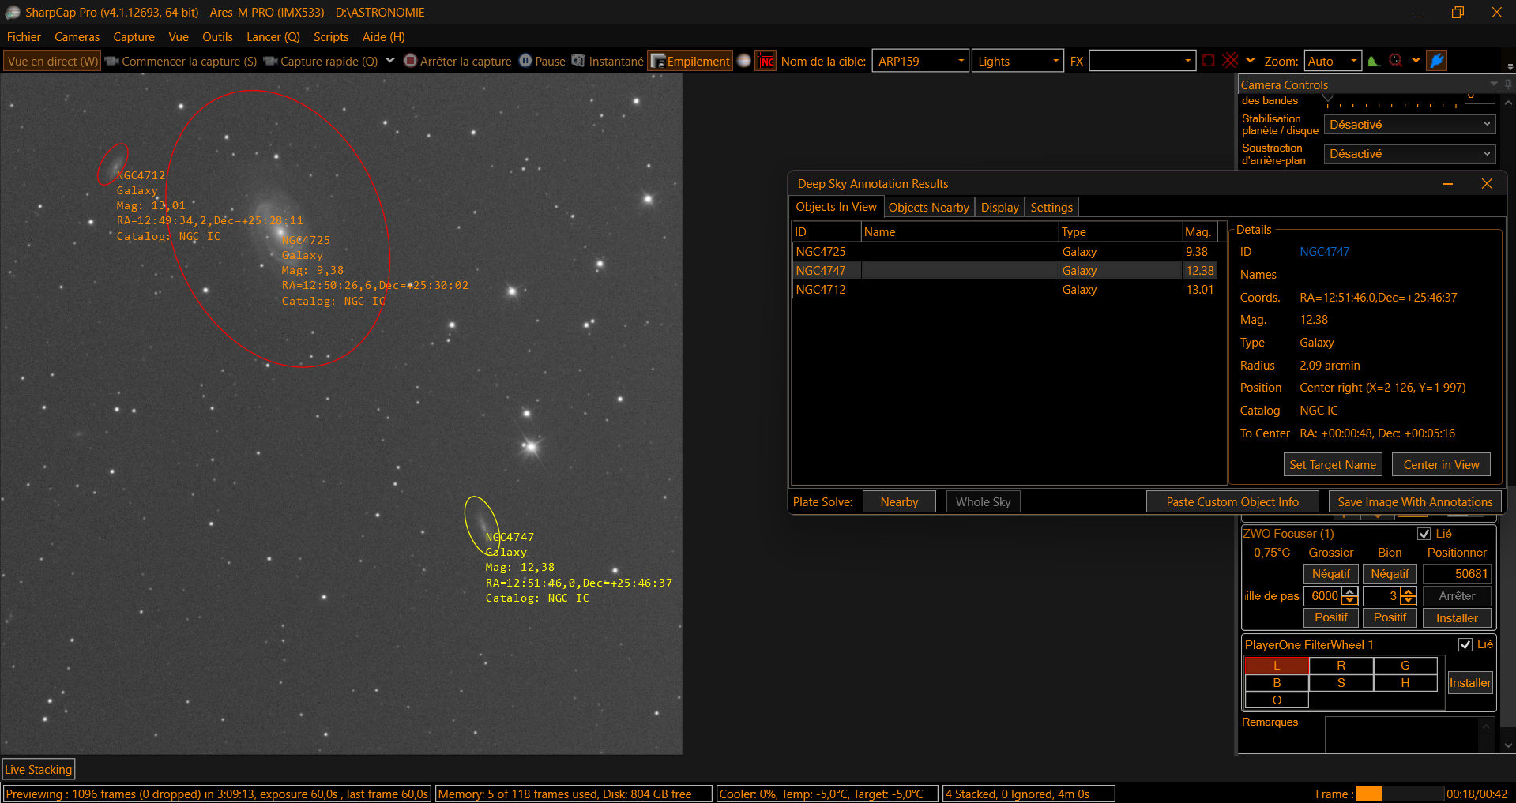Open the Cameras menu
Image resolution: width=1516 pixels, height=803 pixels.
tap(77, 37)
